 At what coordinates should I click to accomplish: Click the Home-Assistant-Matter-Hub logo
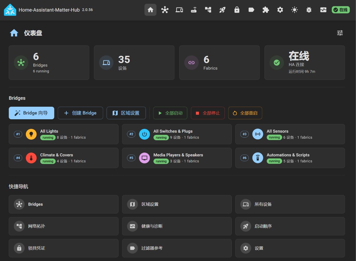point(10,10)
